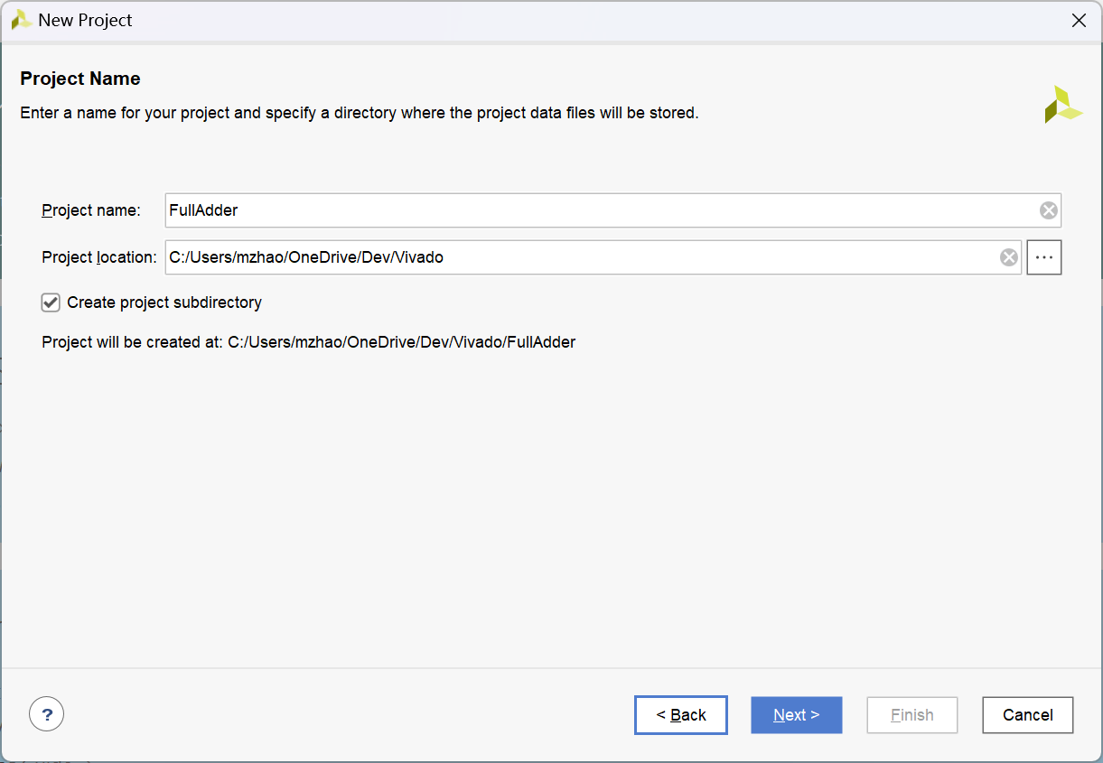Click the bold 'Project Name' heading
The width and height of the screenshot is (1103, 763).
tap(80, 79)
